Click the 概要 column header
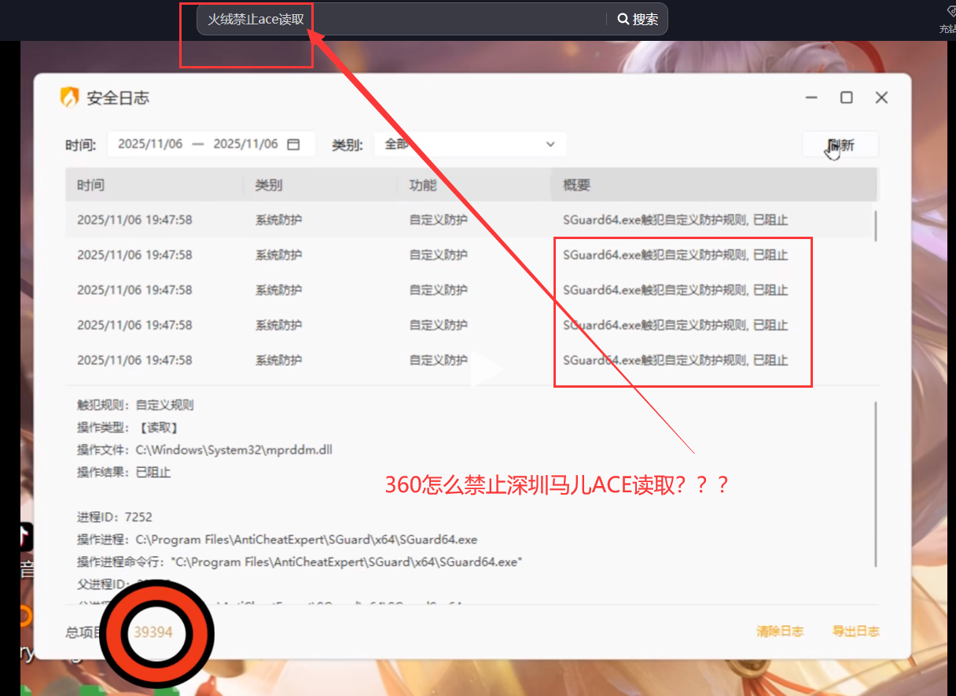The width and height of the screenshot is (956, 696). (714, 186)
